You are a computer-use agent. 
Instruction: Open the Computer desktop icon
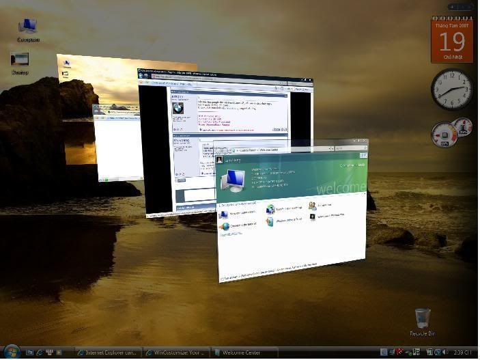(x=28, y=29)
